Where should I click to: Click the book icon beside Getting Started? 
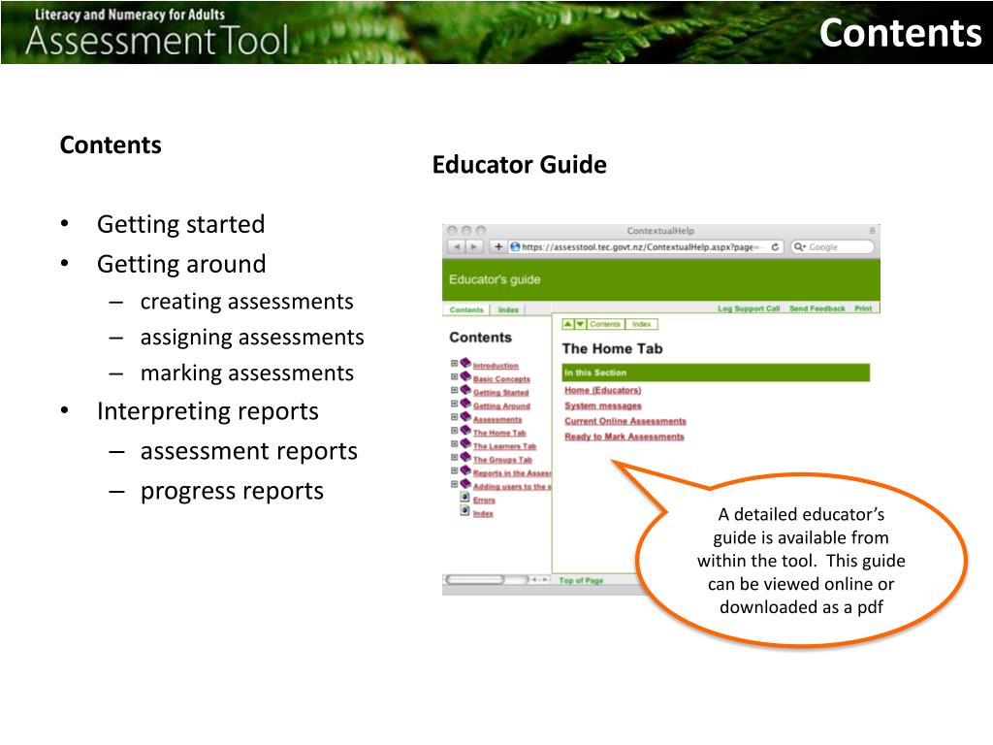click(465, 390)
